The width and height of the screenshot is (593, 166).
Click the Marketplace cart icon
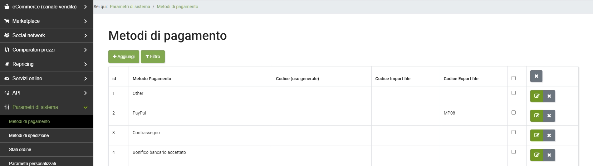(7, 21)
